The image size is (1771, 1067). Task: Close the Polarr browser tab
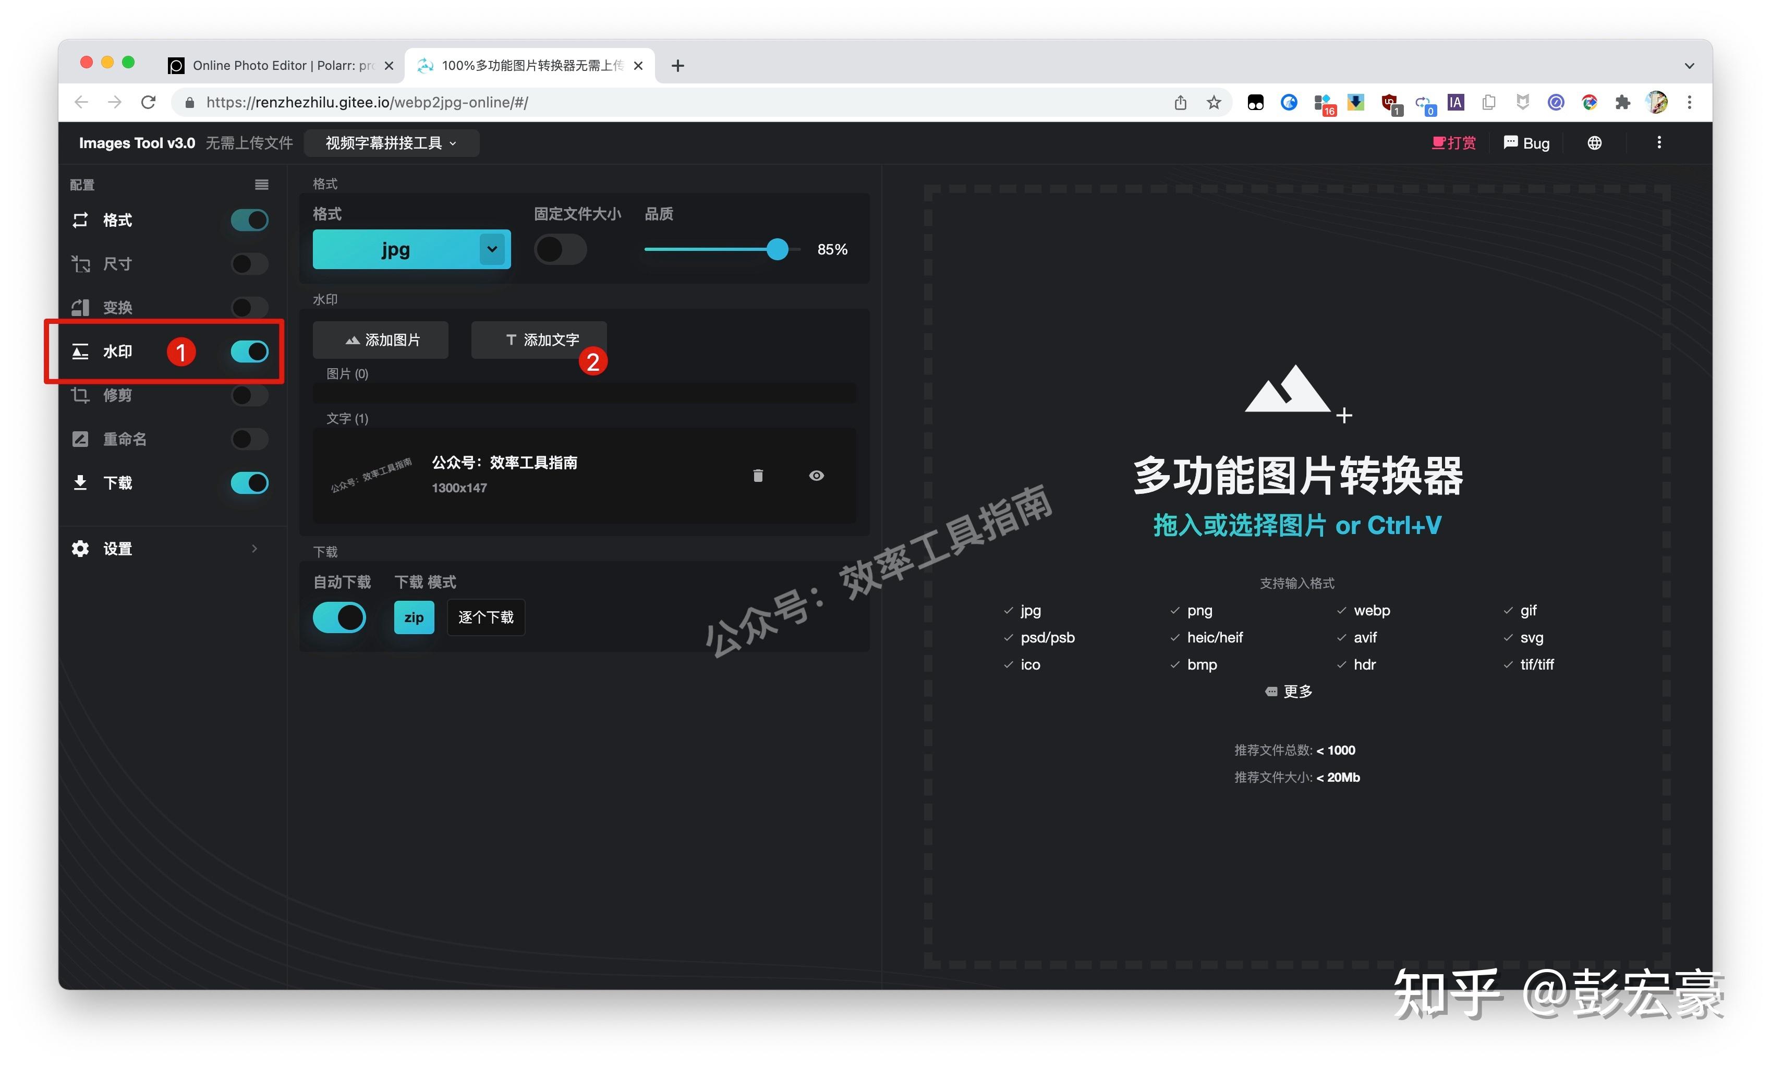point(389,65)
